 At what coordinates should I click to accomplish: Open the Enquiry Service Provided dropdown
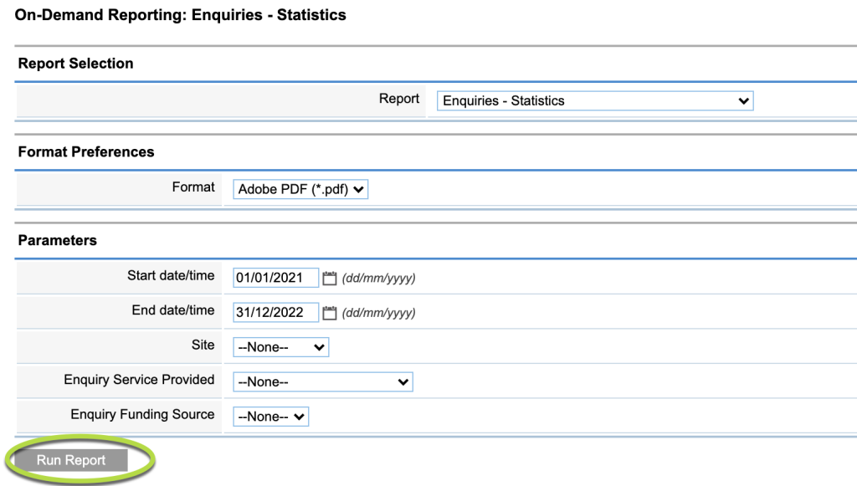tap(322, 381)
